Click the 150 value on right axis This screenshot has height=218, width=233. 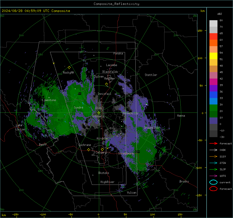click(200, 31)
